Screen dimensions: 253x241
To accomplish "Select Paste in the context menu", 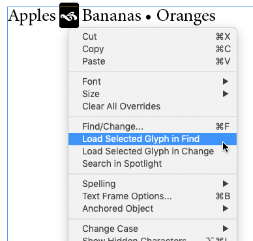I will click(153, 61).
